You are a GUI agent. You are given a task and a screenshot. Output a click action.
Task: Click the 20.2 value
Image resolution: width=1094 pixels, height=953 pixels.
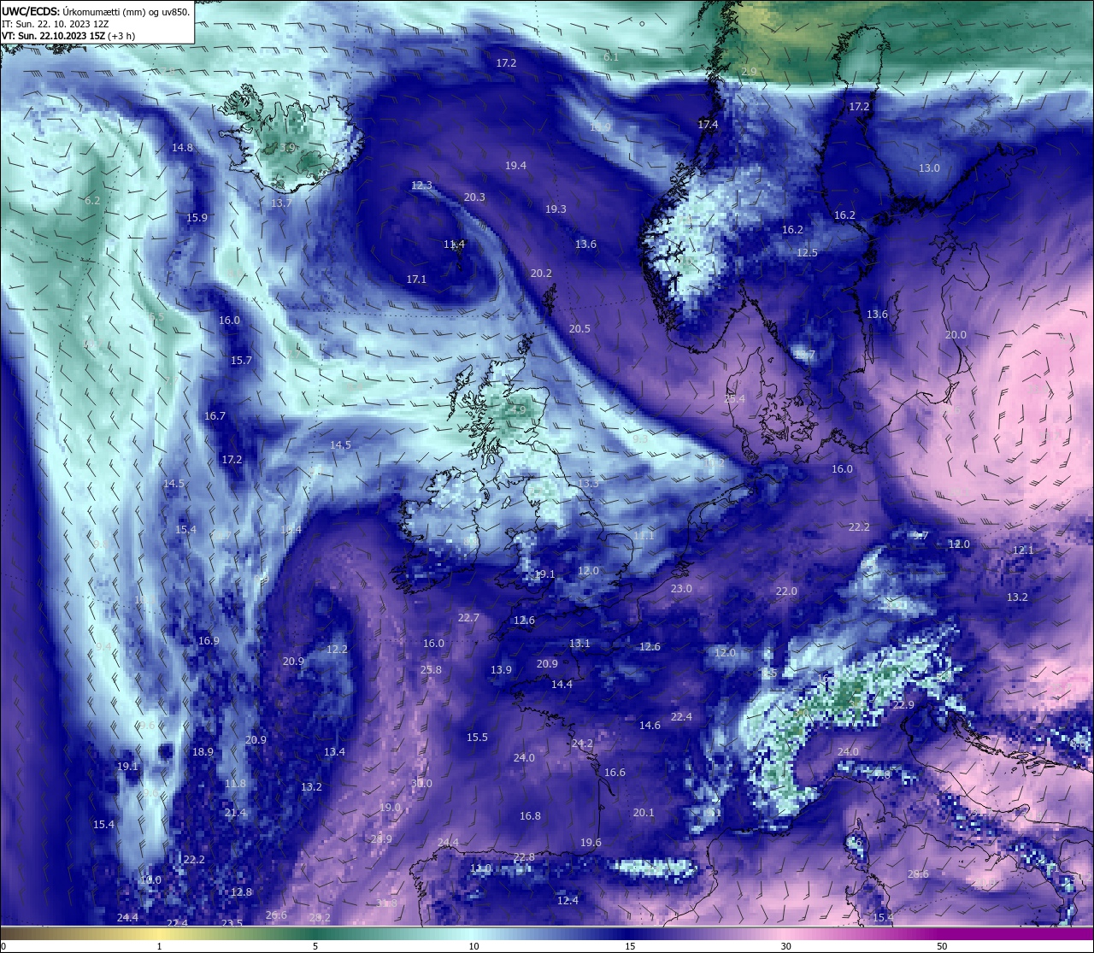(541, 274)
